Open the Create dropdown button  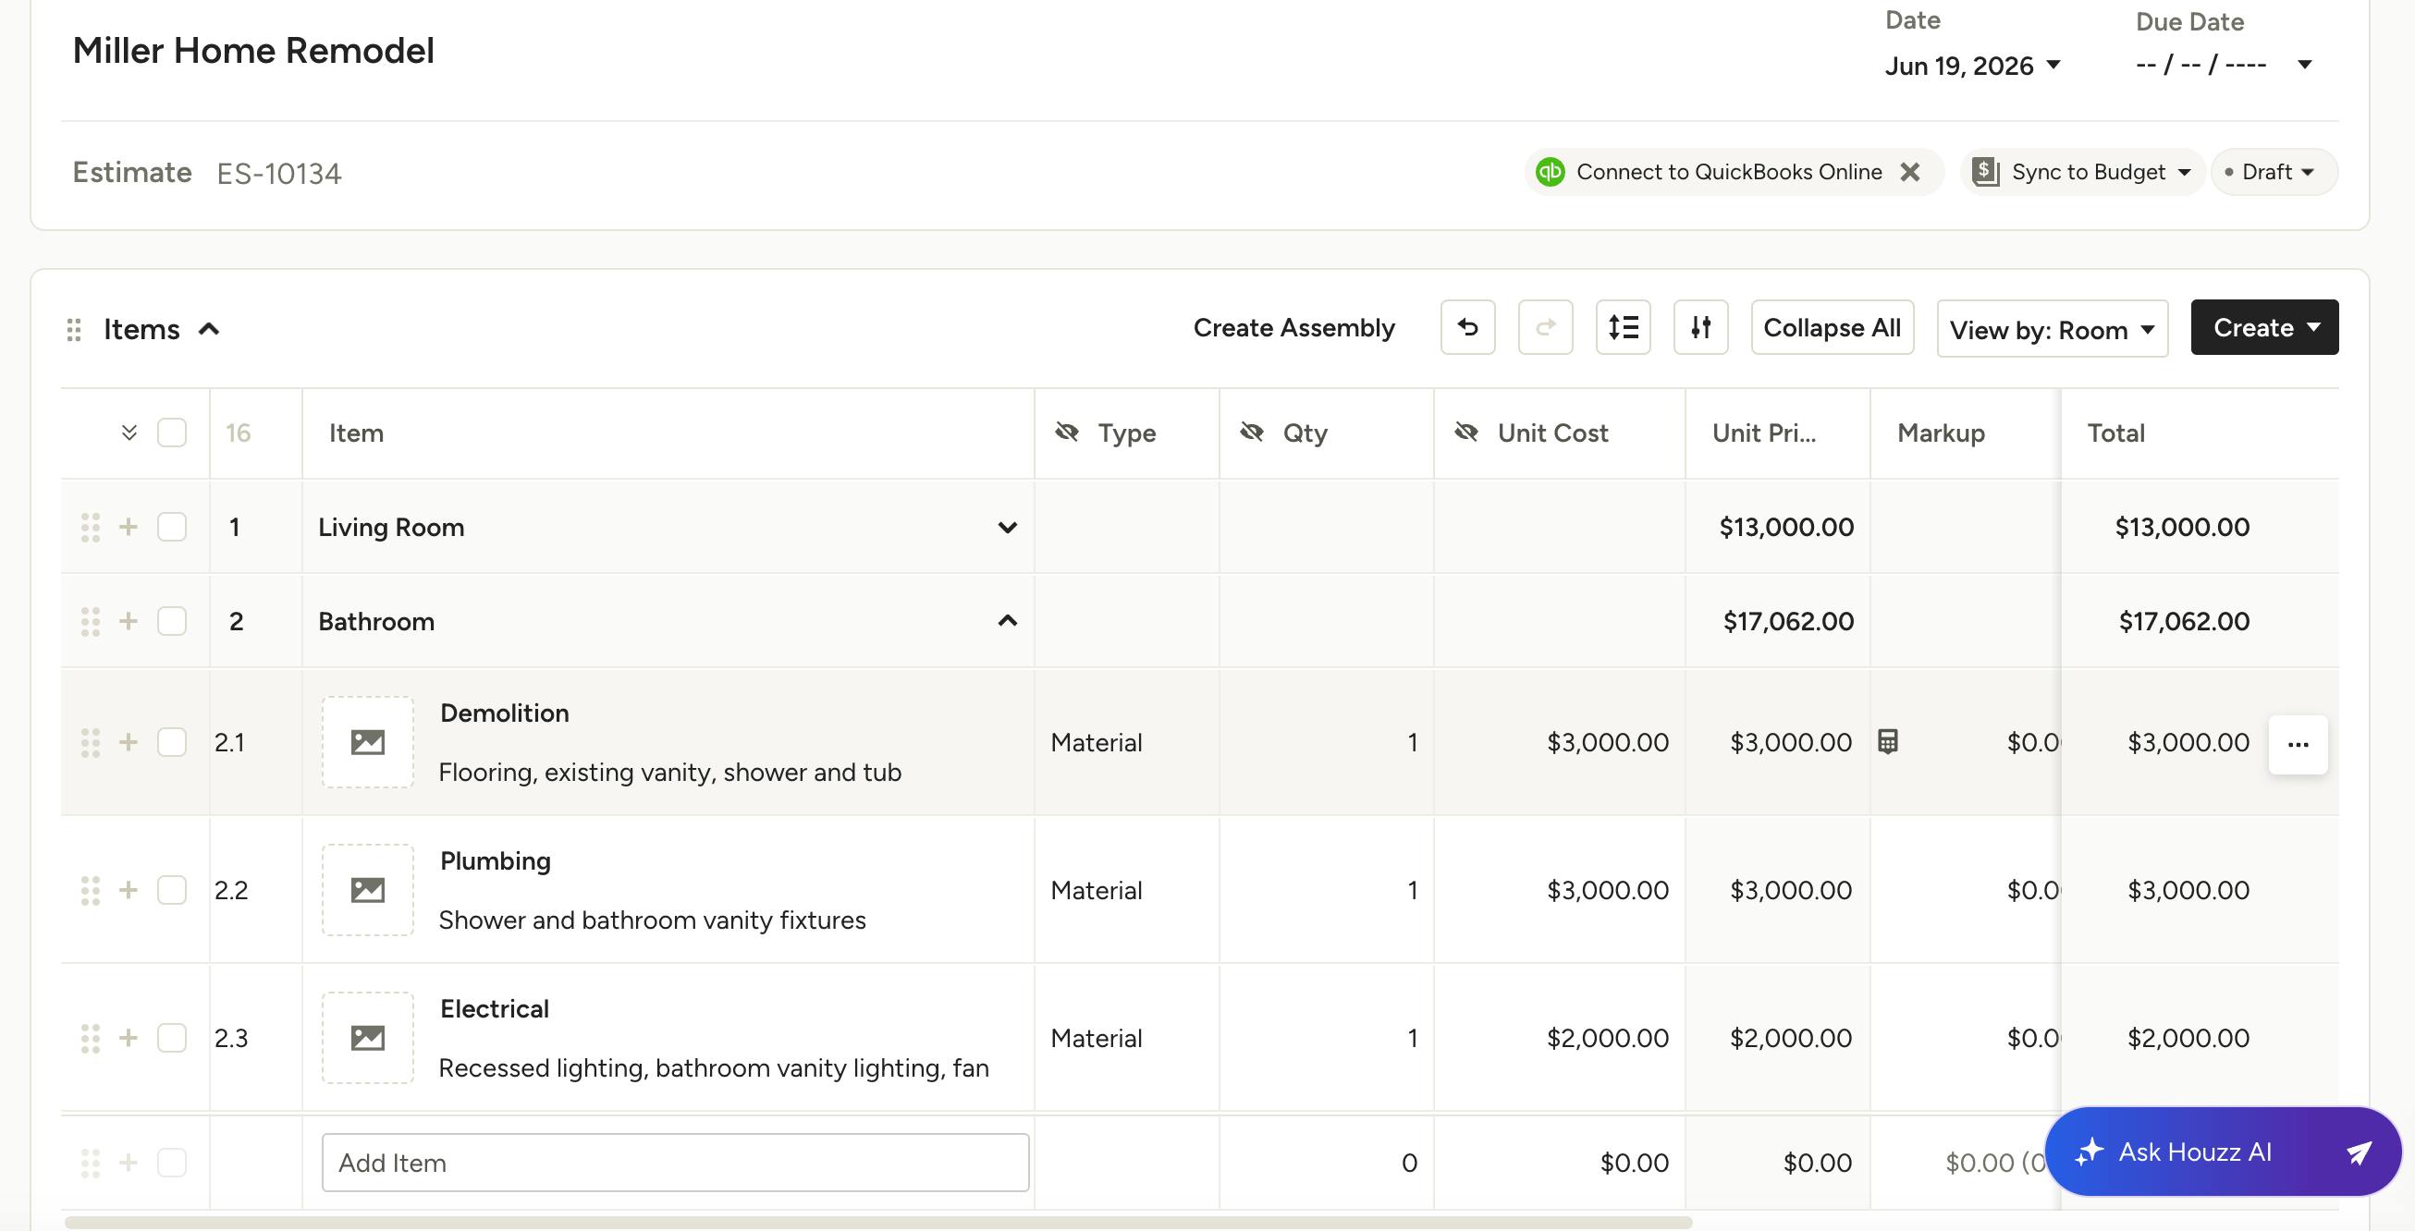[2264, 327]
